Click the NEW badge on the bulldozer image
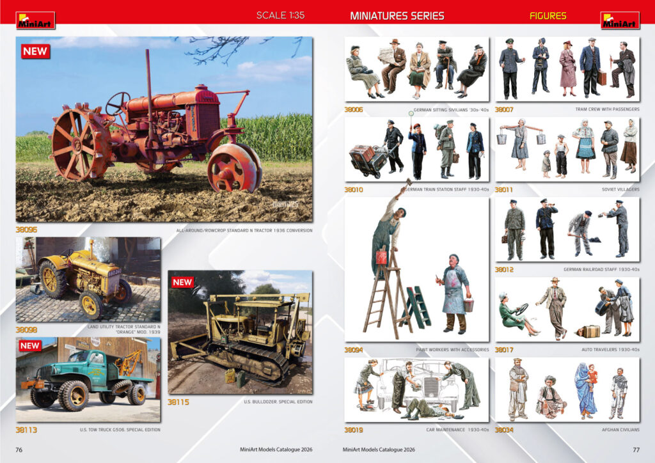655x463 pixels. click(x=182, y=282)
